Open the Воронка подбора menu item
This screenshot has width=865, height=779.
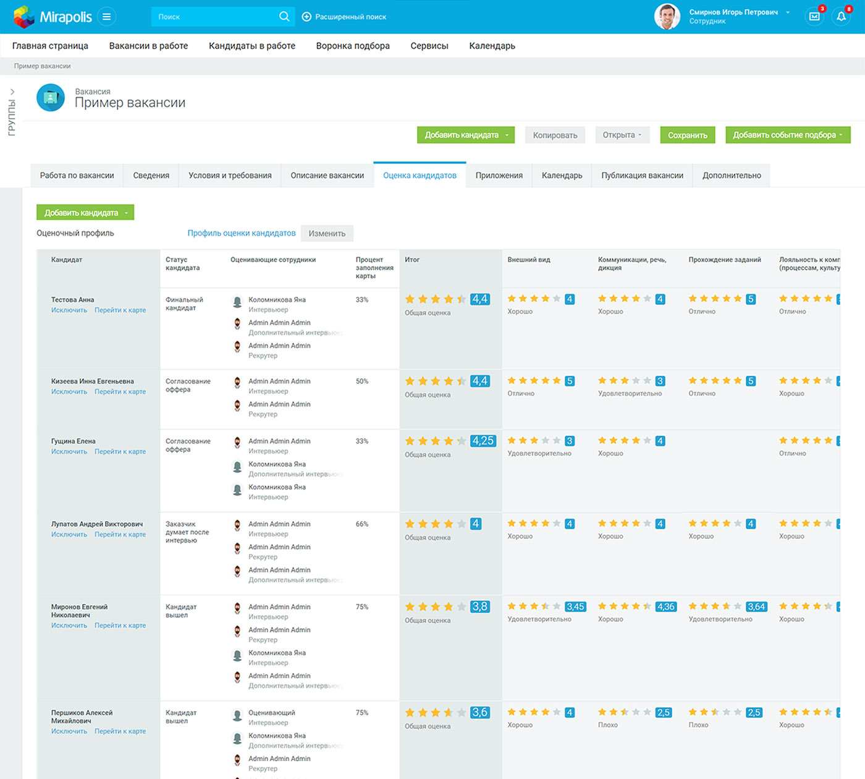click(353, 46)
